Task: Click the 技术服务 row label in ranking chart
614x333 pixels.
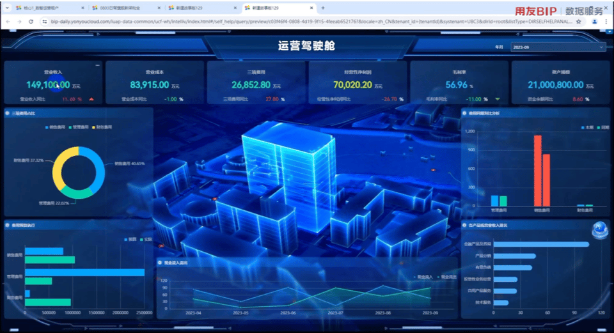Action: (483, 302)
